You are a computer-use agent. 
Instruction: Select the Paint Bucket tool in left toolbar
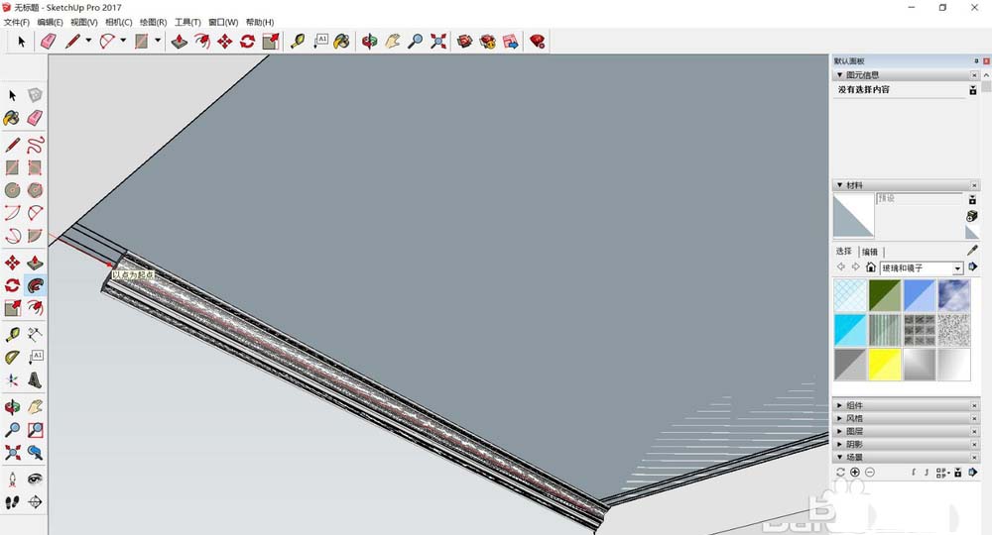click(12, 118)
